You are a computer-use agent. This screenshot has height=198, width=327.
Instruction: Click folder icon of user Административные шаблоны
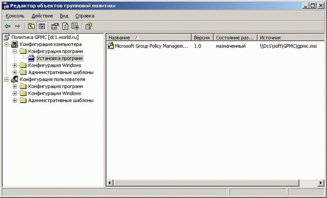[23, 101]
